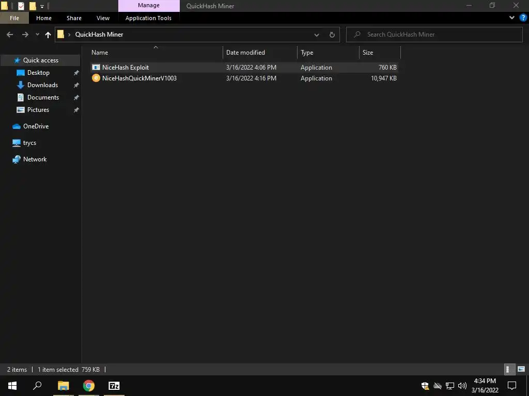529x396 pixels.
Task: Click the 760 KB size value
Action: [387, 68]
